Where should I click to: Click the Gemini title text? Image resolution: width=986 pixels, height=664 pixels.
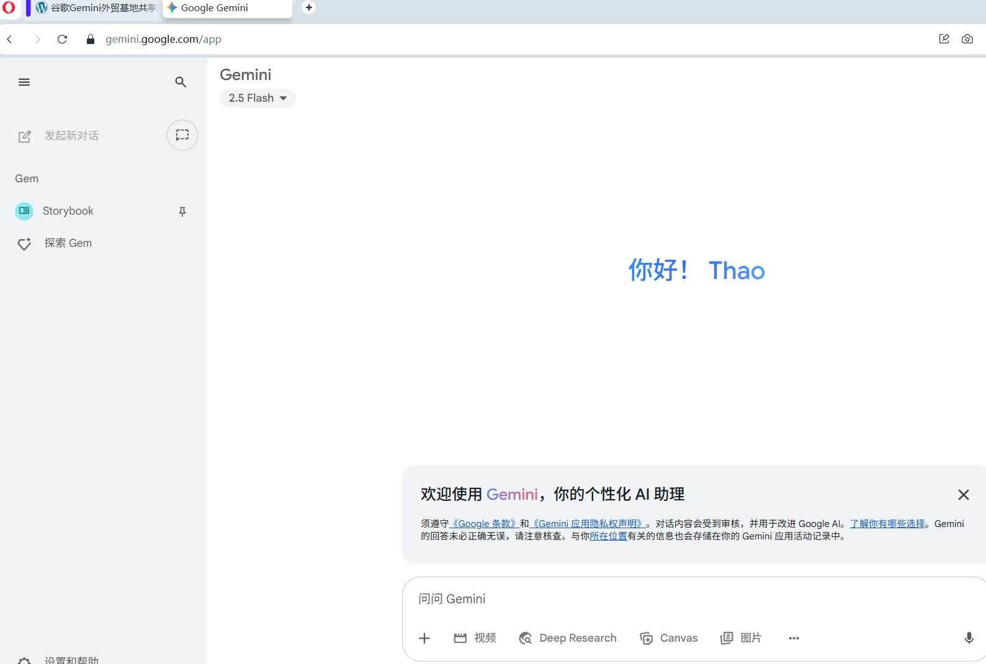pyautogui.click(x=246, y=75)
